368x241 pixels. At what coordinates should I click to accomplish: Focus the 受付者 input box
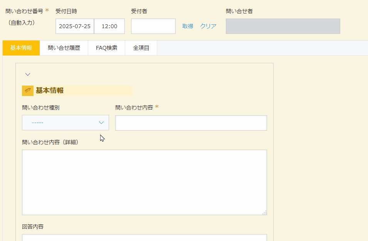(153, 26)
